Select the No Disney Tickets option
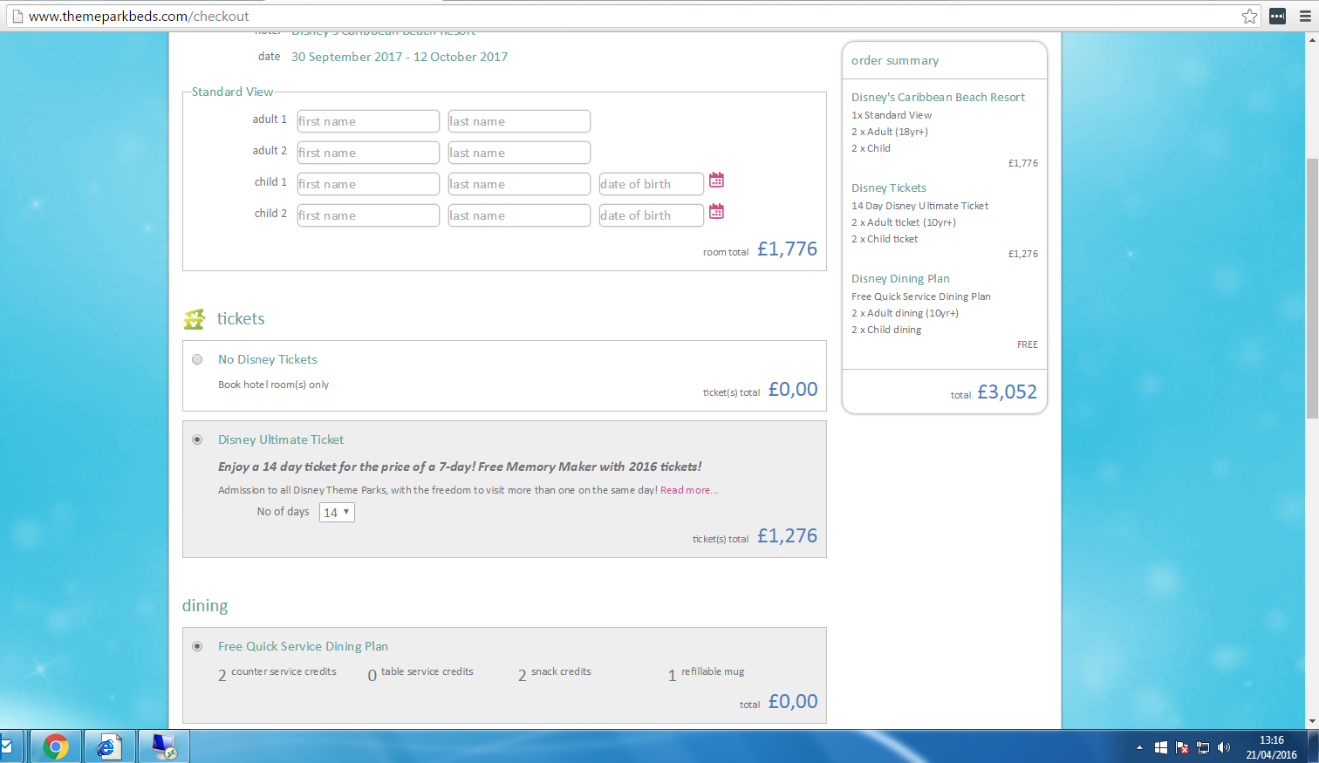1319x763 pixels. (x=197, y=359)
